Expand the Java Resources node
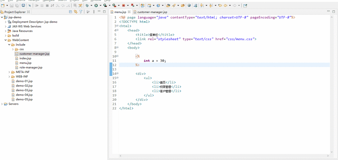The height and width of the screenshot is (160, 338). (6, 31)
